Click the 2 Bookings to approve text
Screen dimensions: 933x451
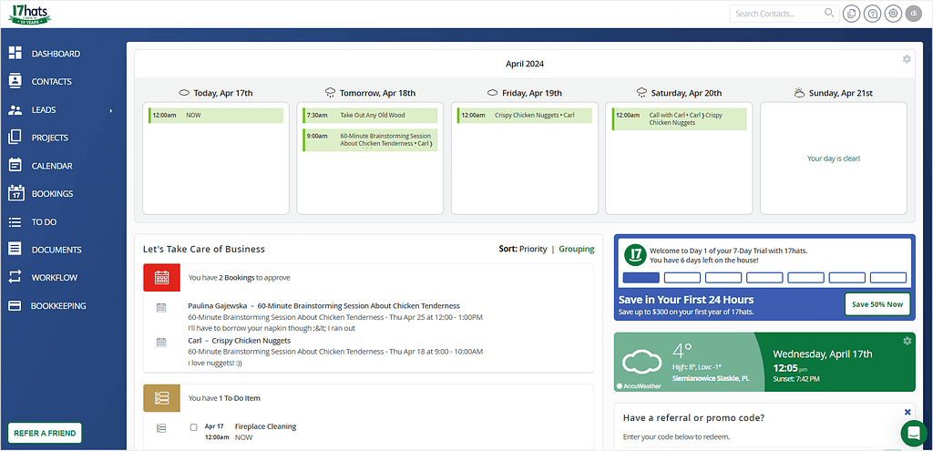point(240,277)
